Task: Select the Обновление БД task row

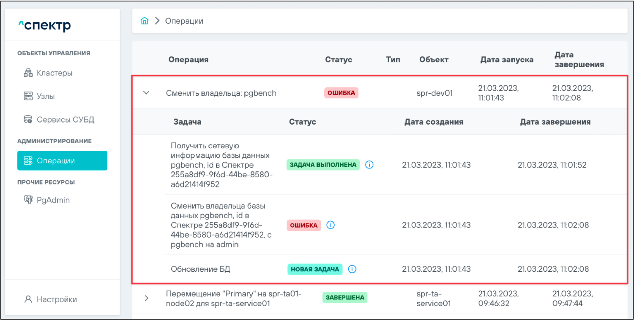Action: click(x=200, y=269)
